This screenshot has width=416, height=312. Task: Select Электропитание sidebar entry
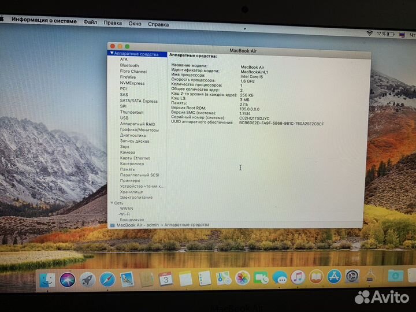point(136,198)
